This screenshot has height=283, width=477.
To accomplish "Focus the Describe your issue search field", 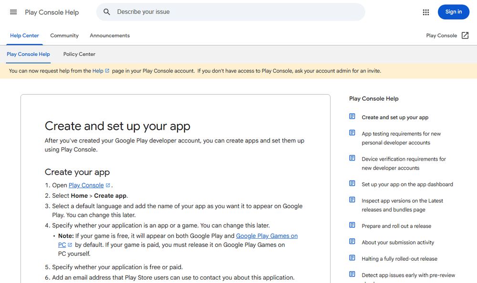I will 230,12.
